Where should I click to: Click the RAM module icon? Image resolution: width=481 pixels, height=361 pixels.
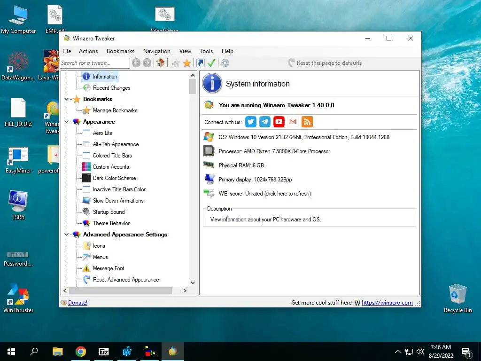click(209, 165)
